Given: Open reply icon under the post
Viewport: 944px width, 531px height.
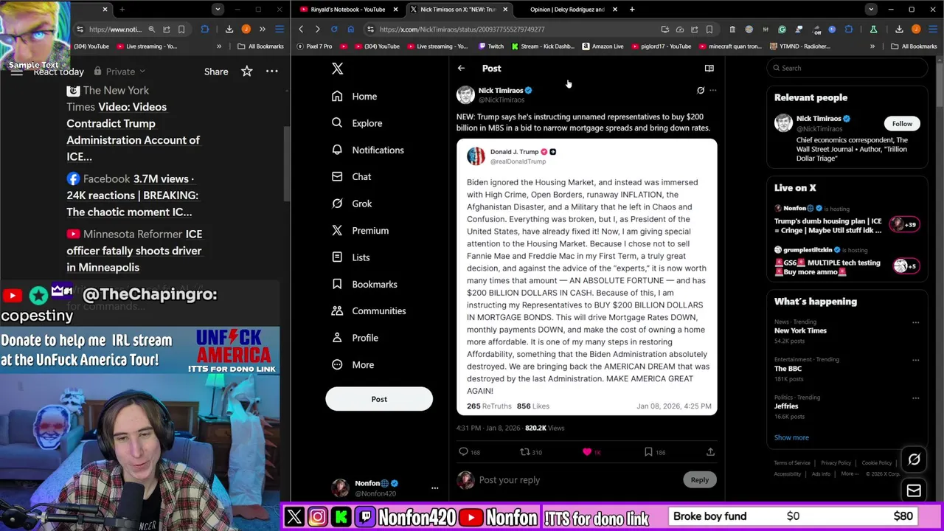Looking at the screenshot, I should click(463, 451).
